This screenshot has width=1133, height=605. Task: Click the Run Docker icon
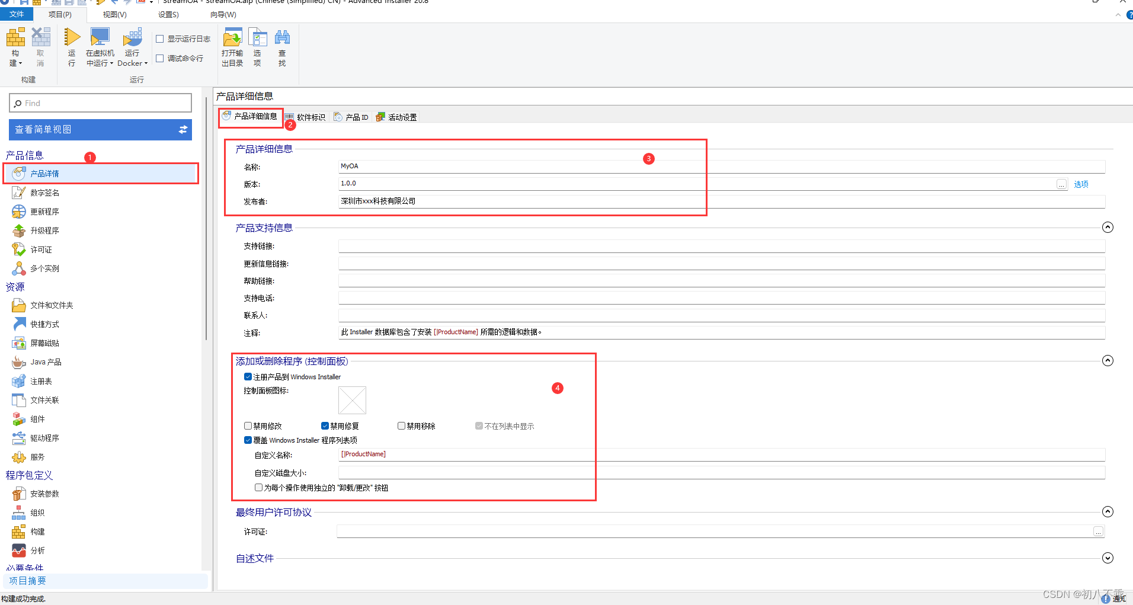[132, 37]
